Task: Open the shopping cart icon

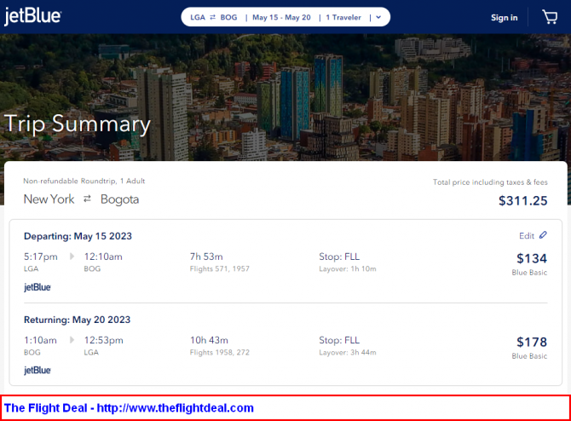Action: pyautogui.click(x=550, y=17)
